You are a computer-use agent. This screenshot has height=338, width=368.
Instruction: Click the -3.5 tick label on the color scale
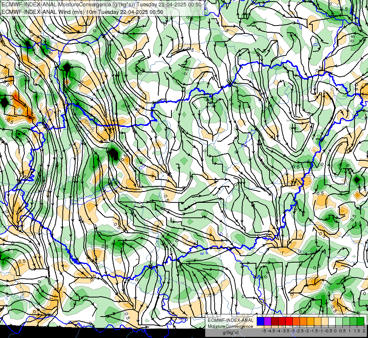tap(285, 331)
